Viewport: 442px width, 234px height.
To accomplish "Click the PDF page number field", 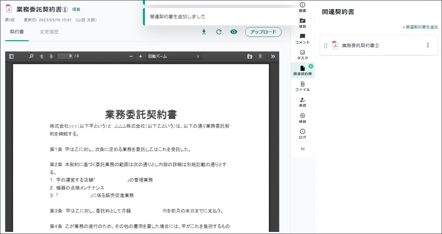I will [x=65, y=56].
